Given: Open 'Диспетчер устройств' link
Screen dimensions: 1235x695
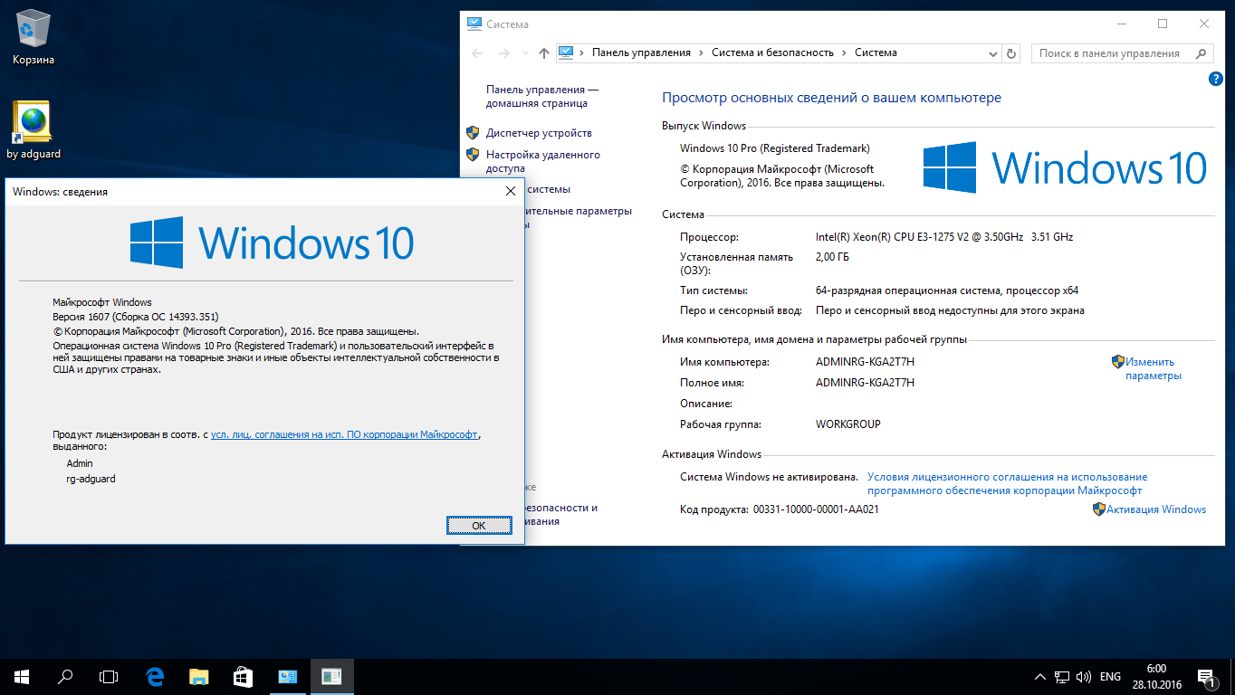Looking at the screenshot, I should [539, 132].
